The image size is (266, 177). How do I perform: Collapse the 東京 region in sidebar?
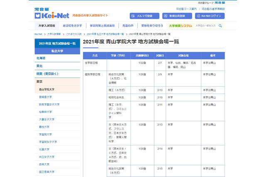point(57,82)
